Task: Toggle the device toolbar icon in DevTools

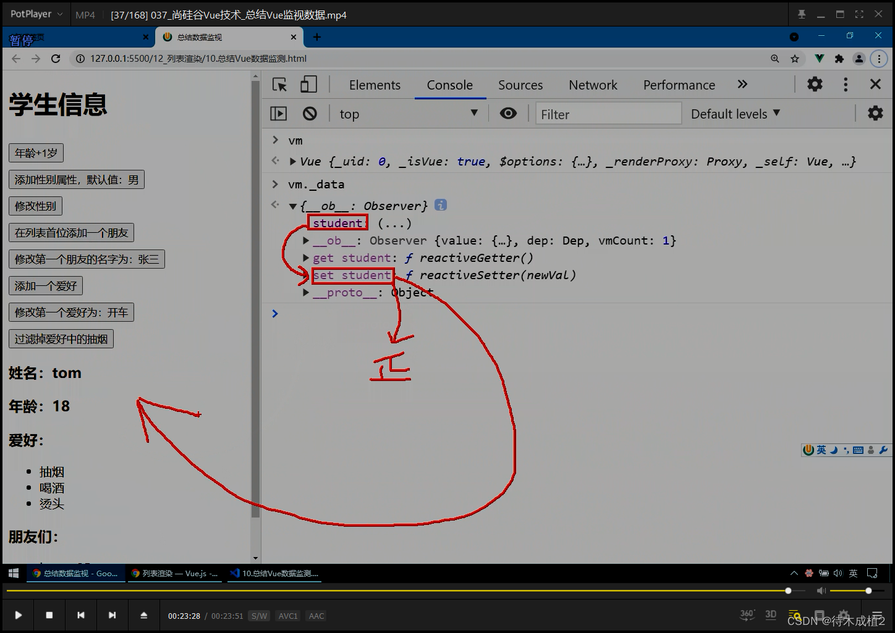Action: coord(308,85)
